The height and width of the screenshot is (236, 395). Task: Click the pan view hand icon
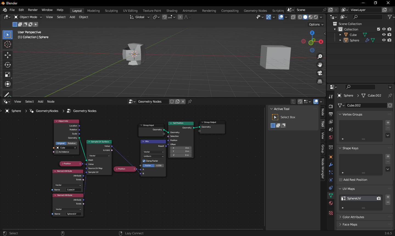coord(320,65)
